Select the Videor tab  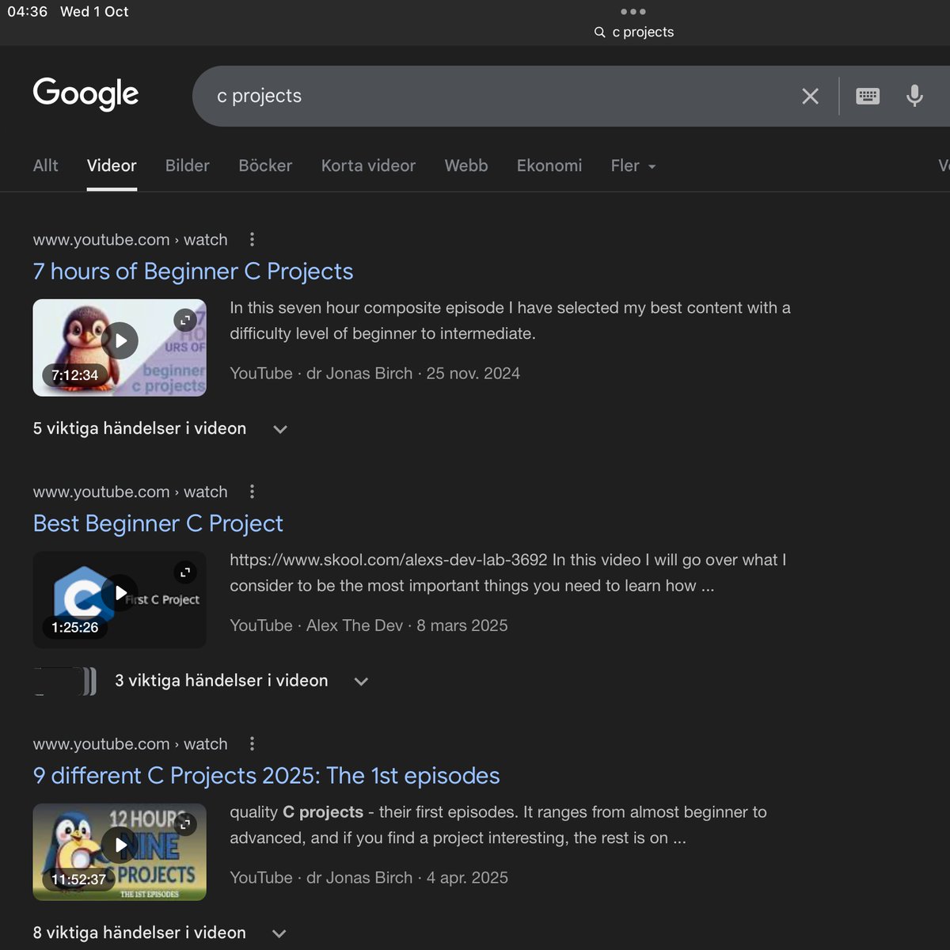tap(112, 165)
